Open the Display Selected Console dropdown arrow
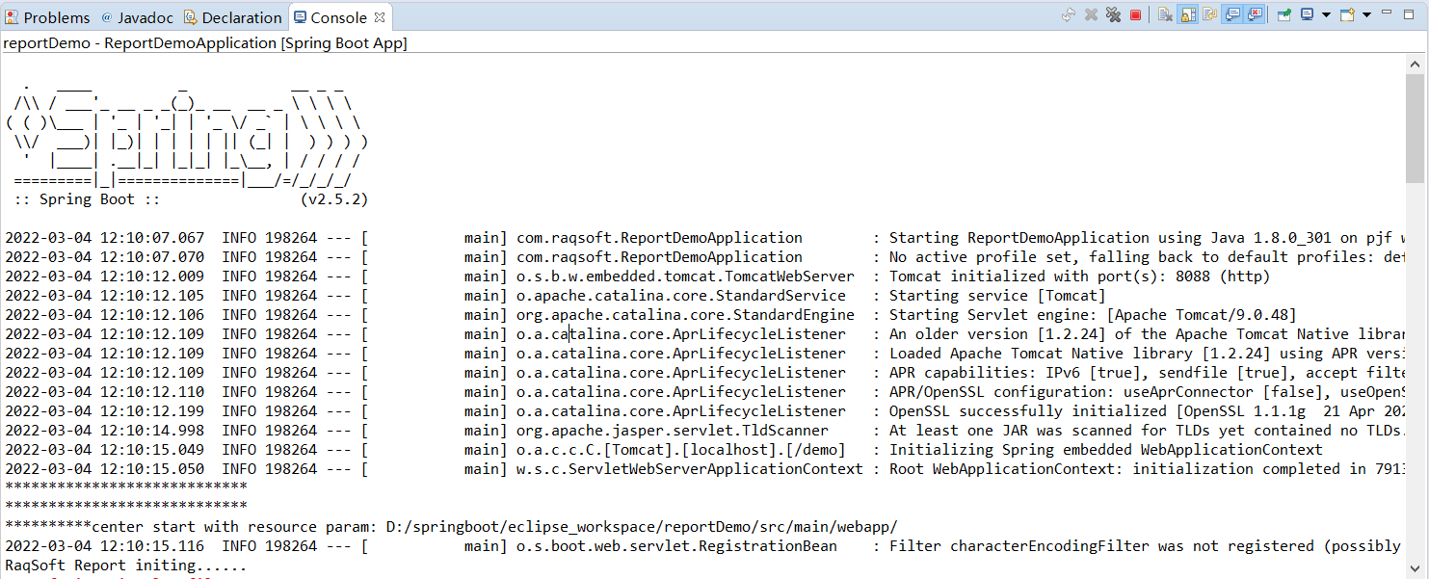The image size is (1429, 579). coord(1326,14)
